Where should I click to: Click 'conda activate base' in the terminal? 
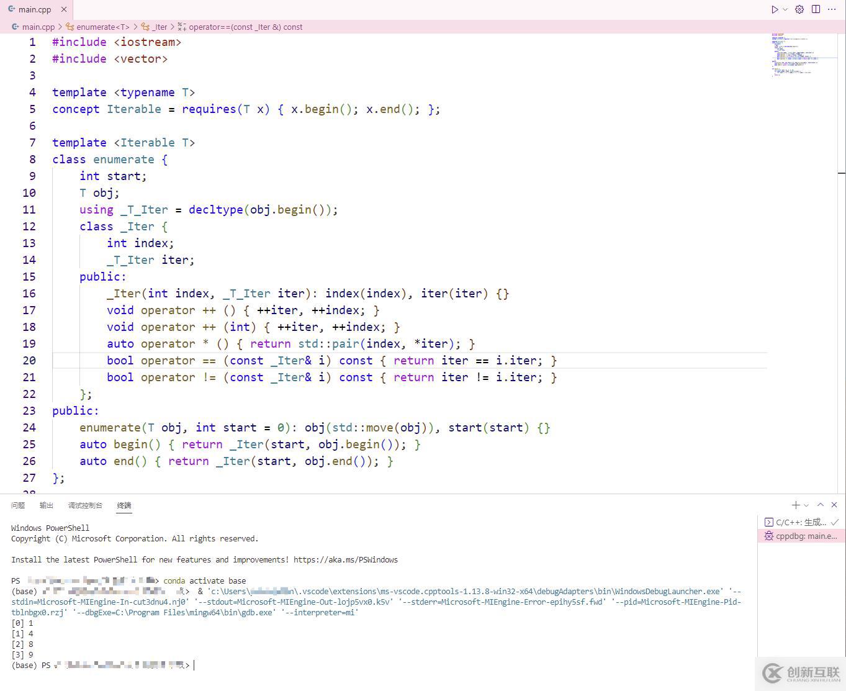pyautogui.click(x=205, y=581)
